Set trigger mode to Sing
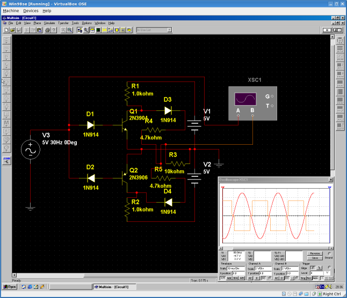This screenshot has height=298, width=347. (303, 278)
